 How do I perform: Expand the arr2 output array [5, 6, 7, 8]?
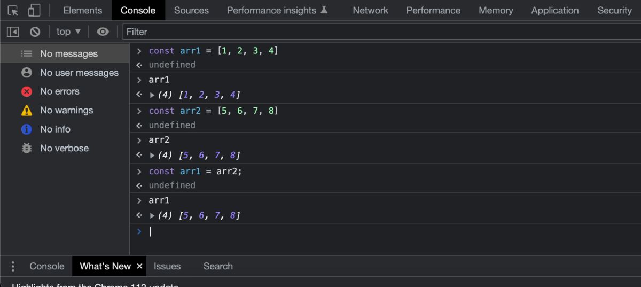point(152,156)
